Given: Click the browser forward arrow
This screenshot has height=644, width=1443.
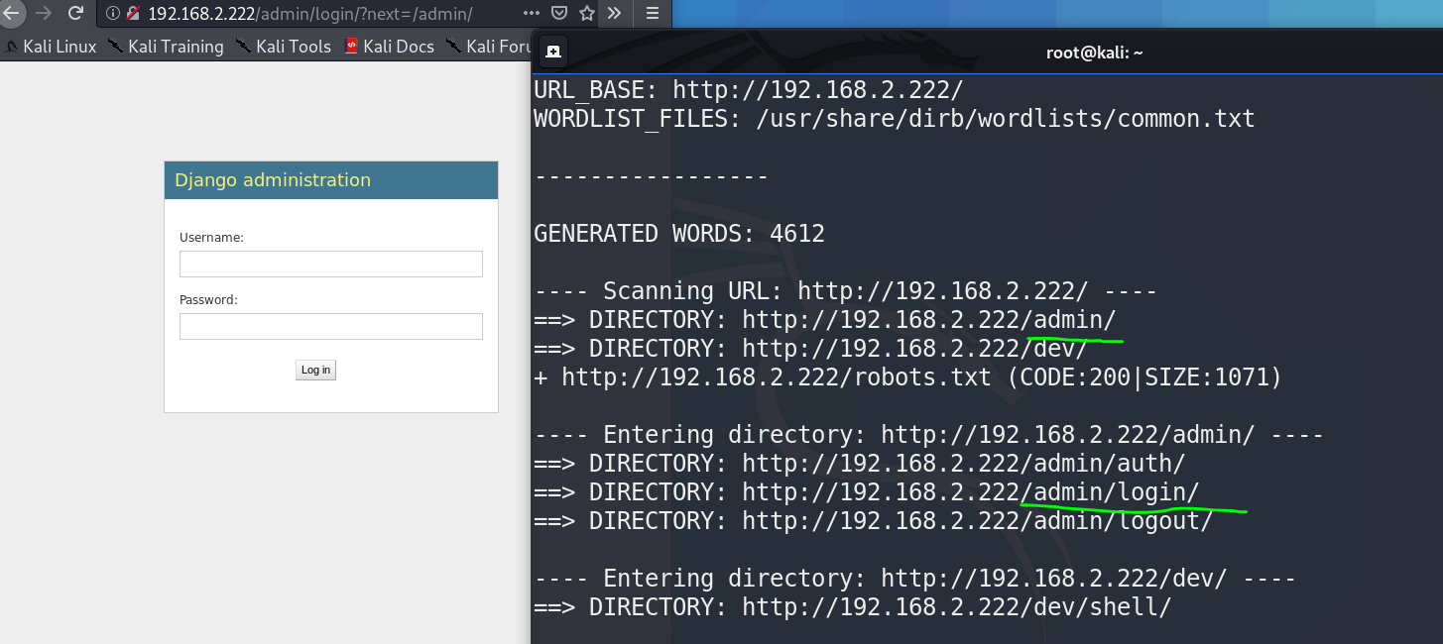Looking at the screenshot, I should pyautogui.click(x=44, y=14).
